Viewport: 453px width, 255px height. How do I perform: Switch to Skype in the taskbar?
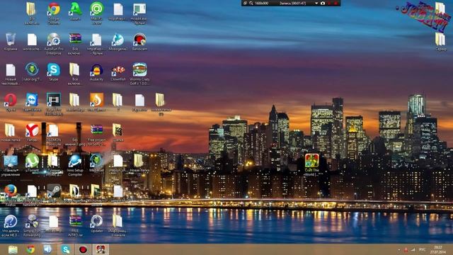click(x=66, y=249)
